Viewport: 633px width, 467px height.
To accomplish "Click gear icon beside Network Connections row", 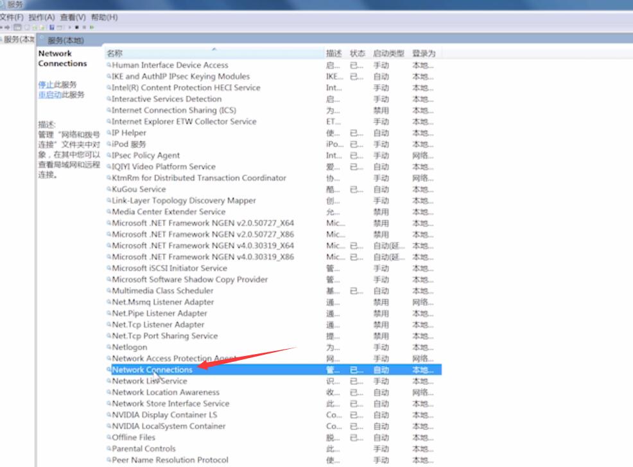I will pos(108,369).
